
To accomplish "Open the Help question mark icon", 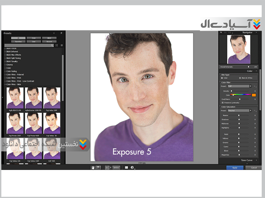I will tap(132, 168).
